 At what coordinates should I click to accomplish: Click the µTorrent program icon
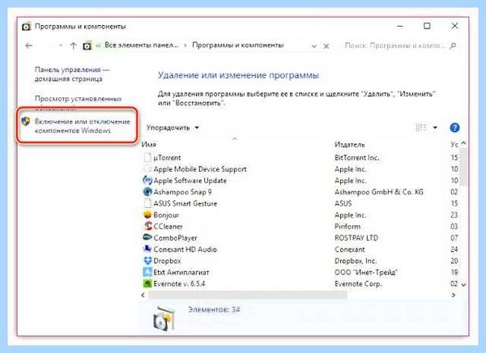tap(147, 157)
